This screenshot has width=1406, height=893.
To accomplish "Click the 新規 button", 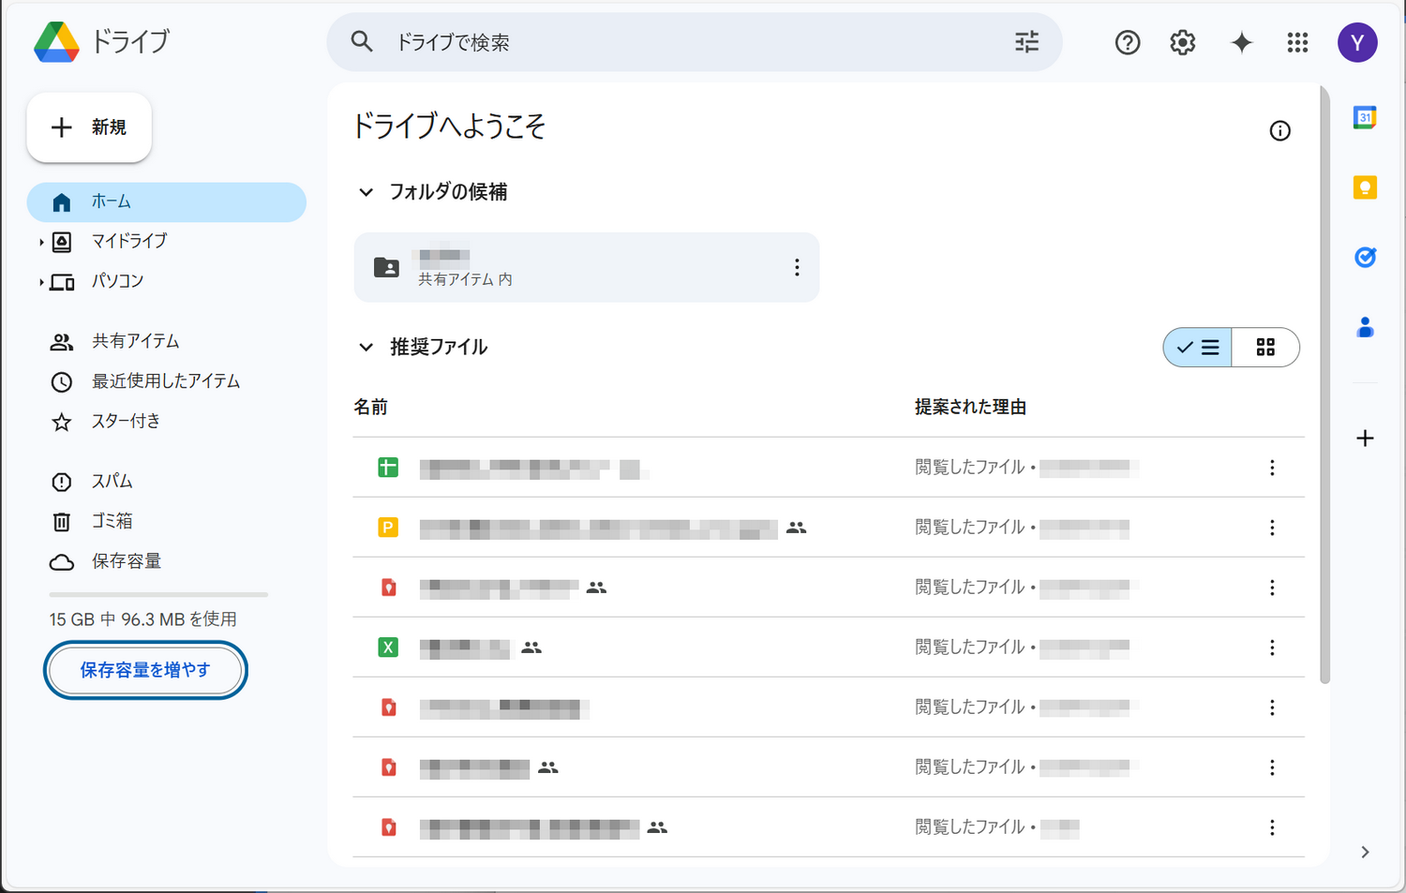I will [89, 127].
